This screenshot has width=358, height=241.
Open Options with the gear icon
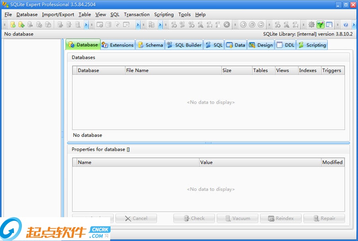coord(311,25)
